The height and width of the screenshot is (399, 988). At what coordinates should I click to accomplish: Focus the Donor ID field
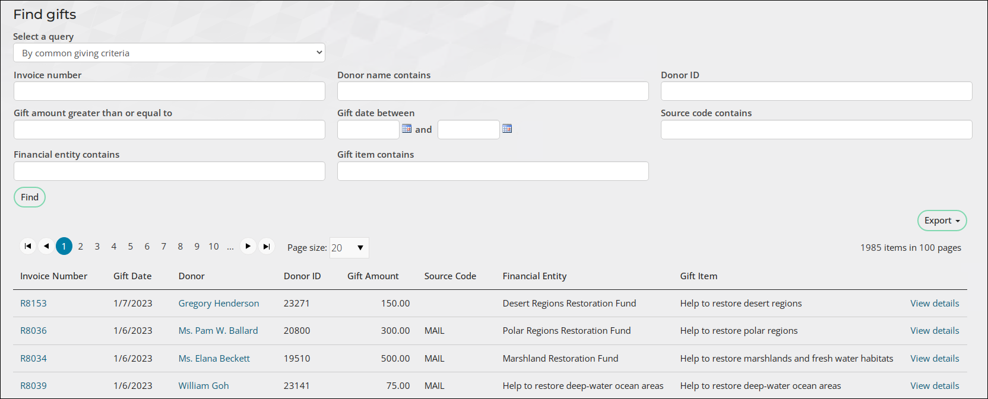click(x=816, y=91)
